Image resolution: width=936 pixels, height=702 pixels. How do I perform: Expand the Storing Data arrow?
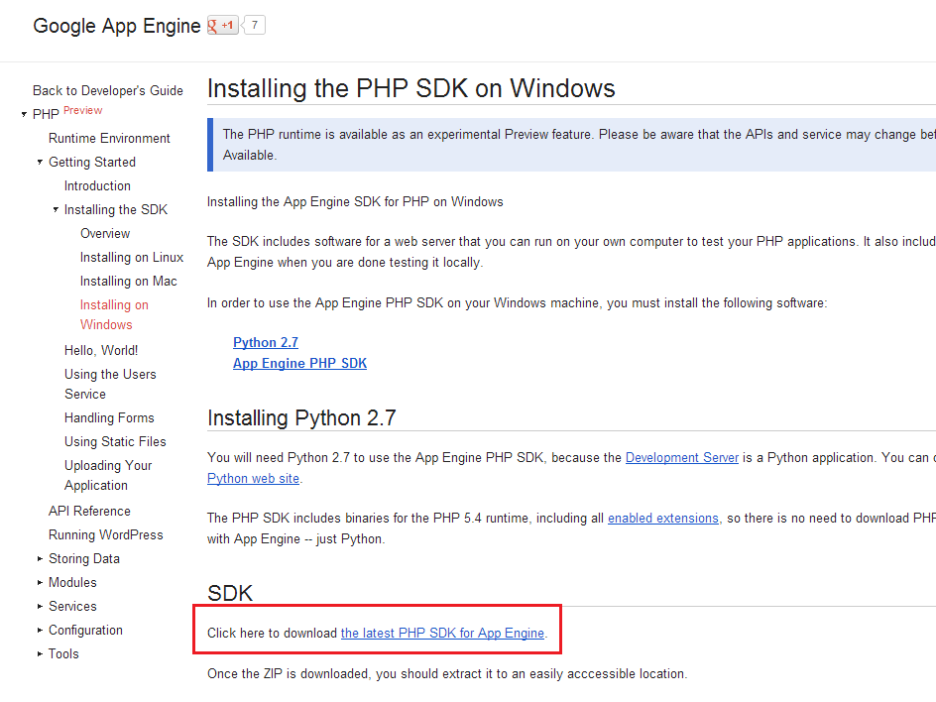[x=40, y=559]
